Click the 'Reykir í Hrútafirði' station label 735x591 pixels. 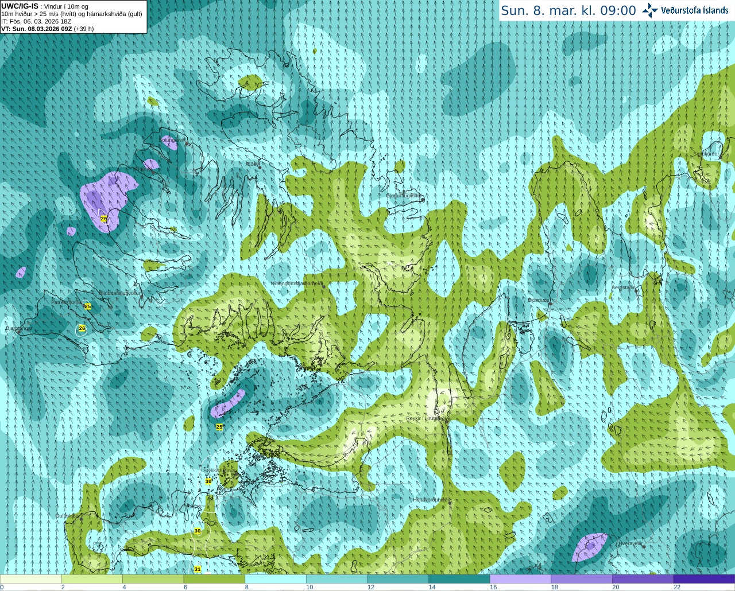pyautogui.click(x=425, y=418)
